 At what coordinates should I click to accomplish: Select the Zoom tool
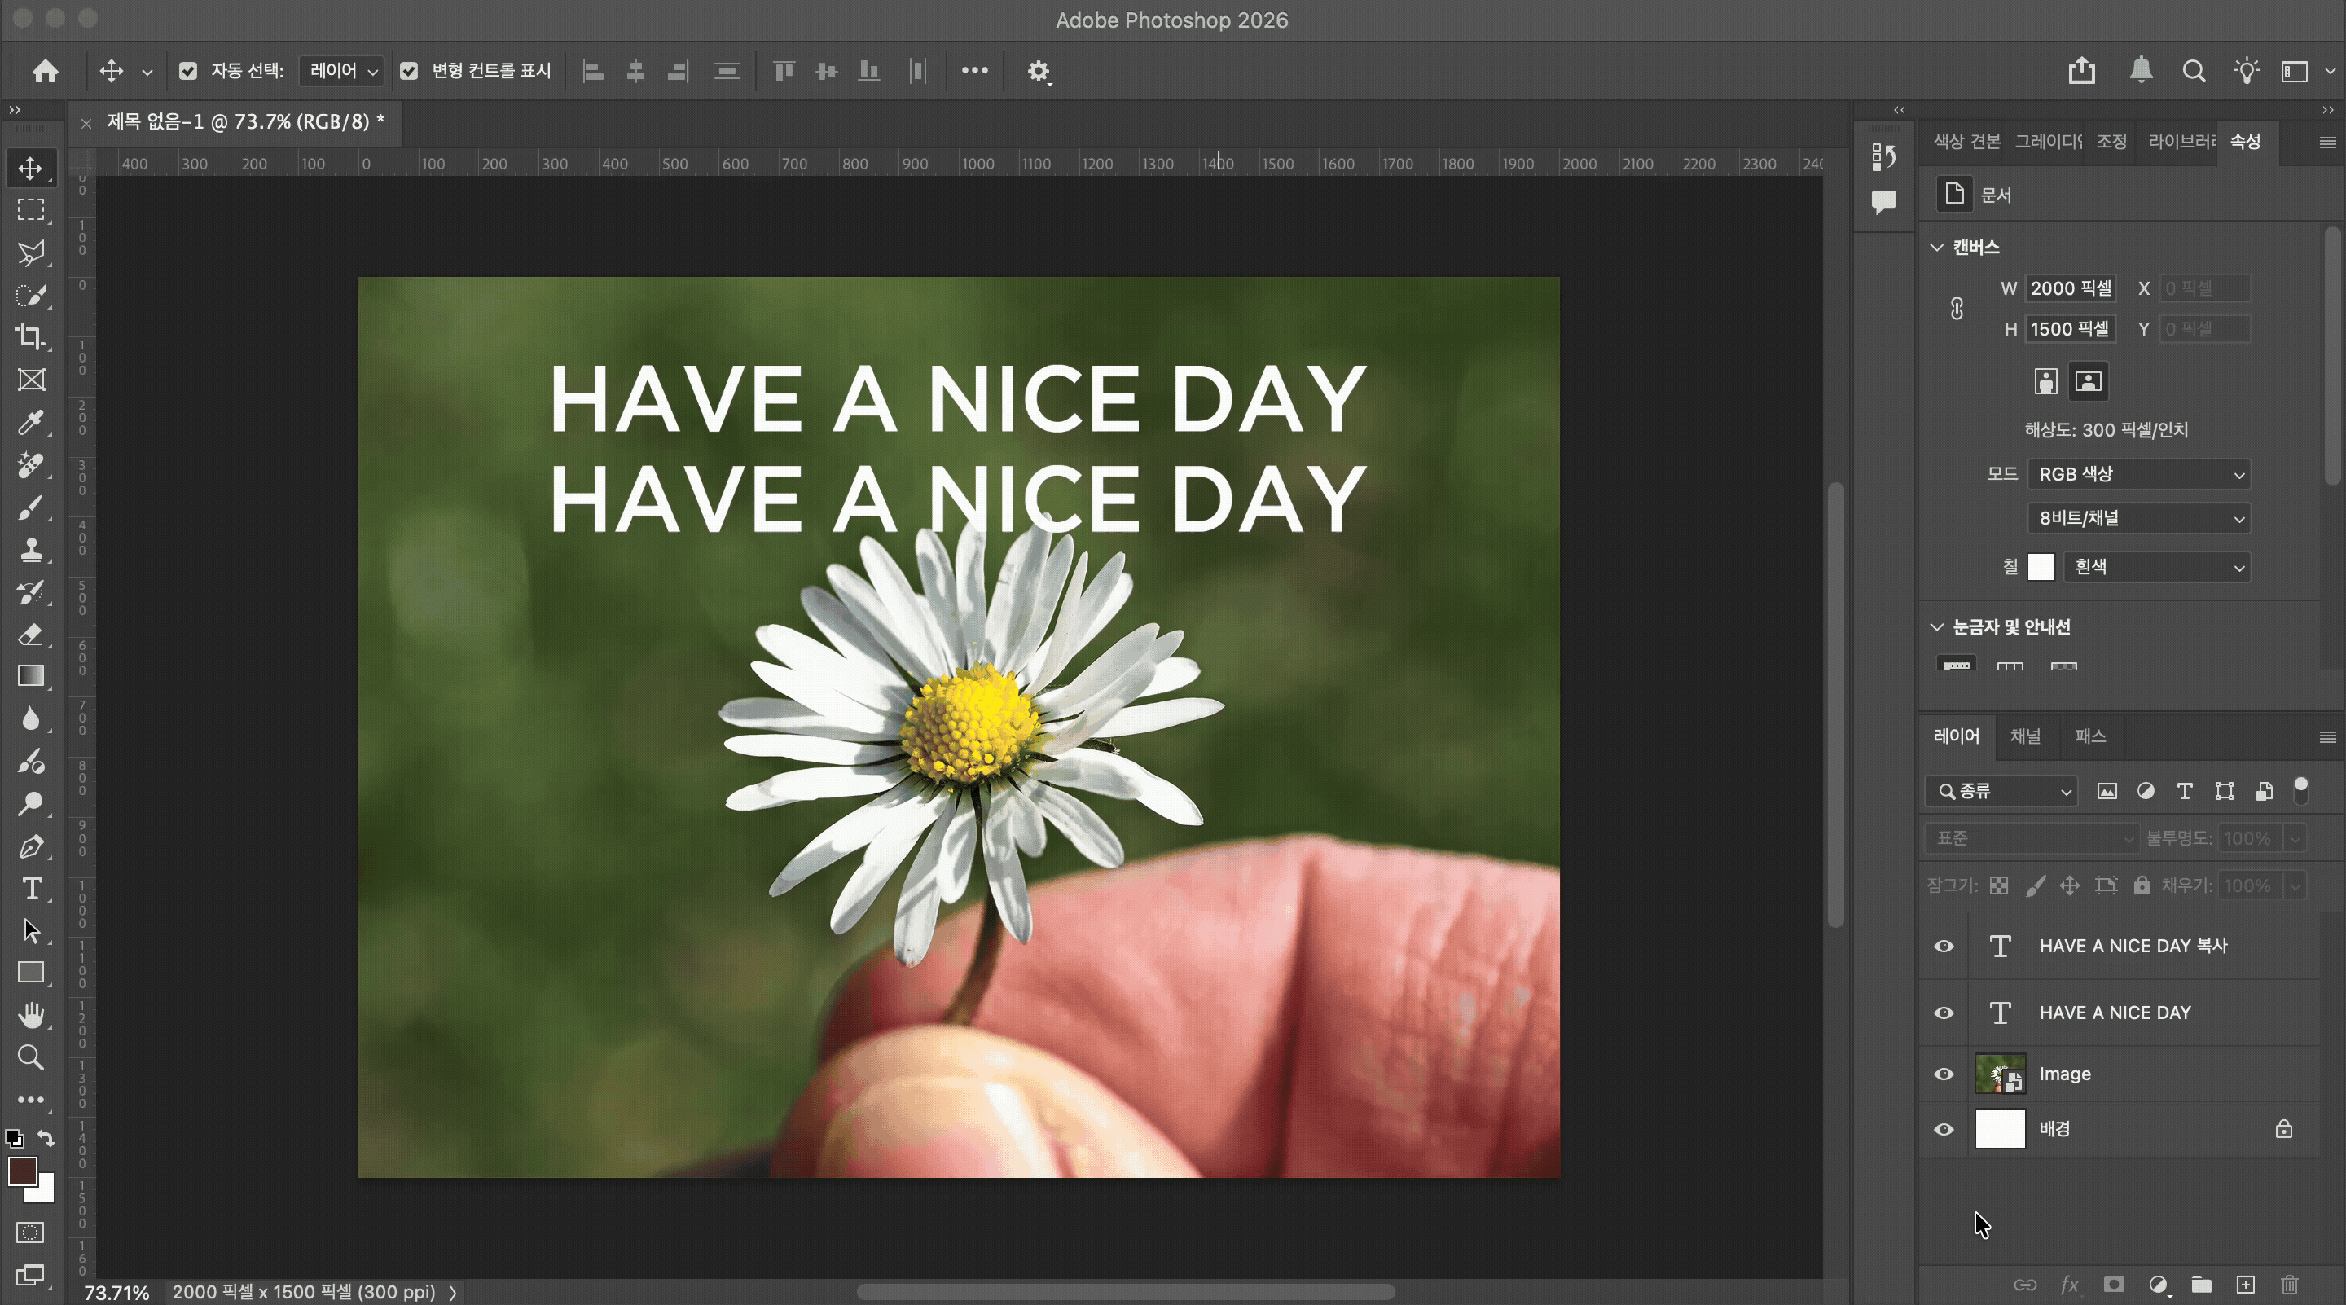[x=30, y=1057]
